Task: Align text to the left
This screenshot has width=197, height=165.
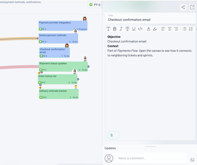Action: coord(163,29)
